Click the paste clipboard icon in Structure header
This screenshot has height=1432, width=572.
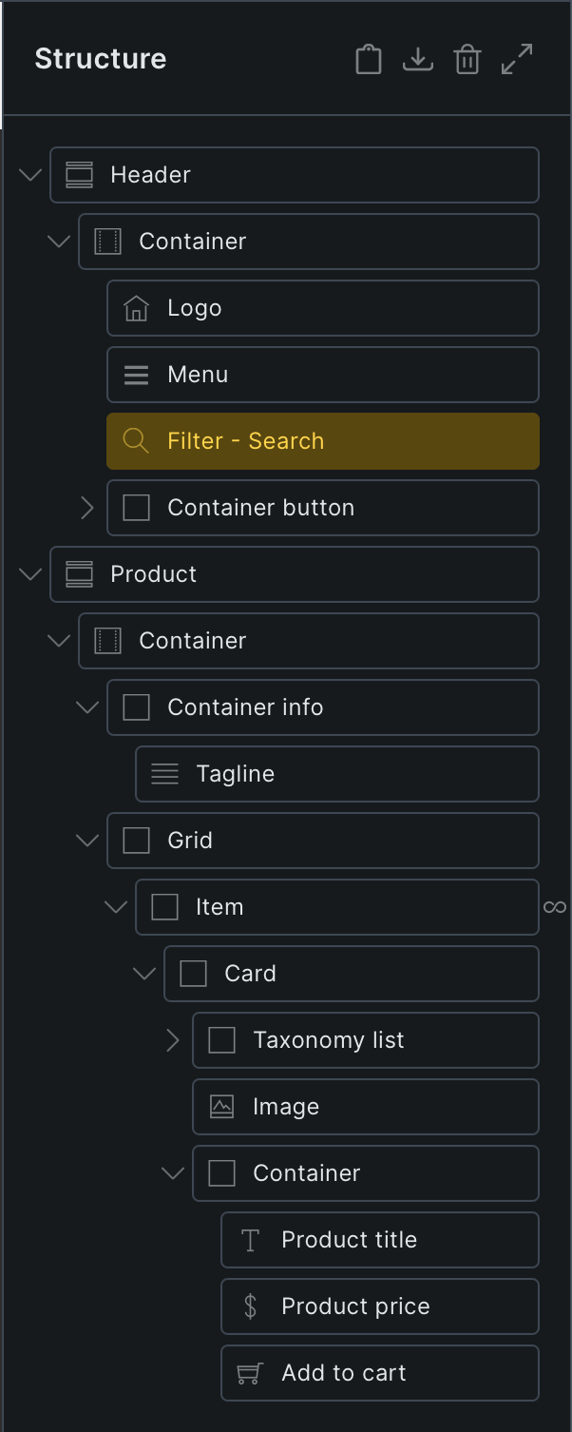point(369,59)
